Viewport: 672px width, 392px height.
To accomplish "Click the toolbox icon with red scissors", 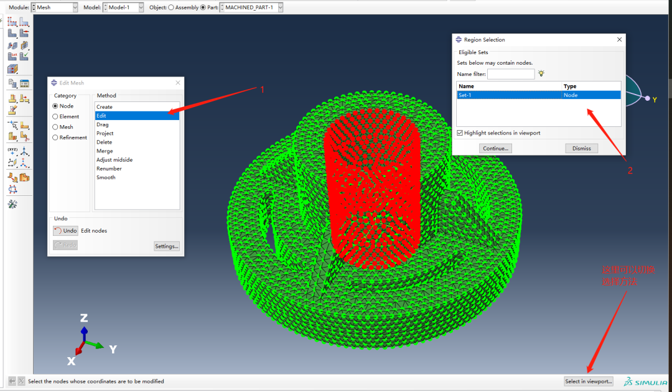I will point(24,137).
